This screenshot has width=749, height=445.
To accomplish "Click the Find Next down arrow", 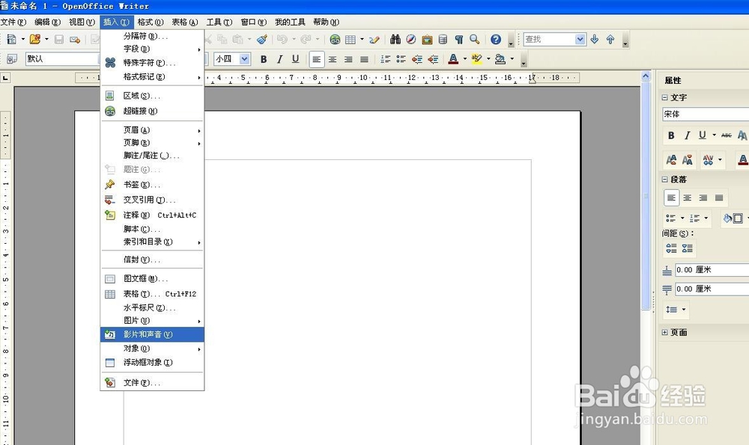I will pos(594,39).
